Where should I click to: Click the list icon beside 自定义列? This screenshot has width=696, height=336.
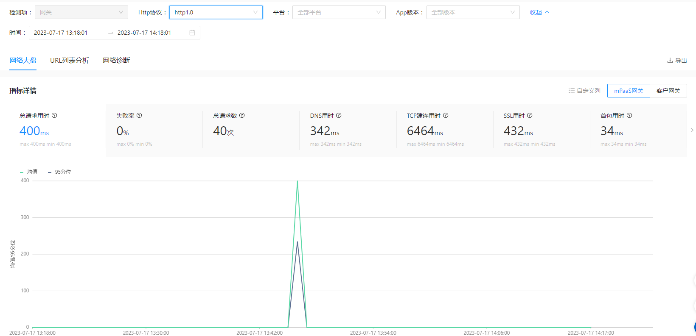point(572,91)
